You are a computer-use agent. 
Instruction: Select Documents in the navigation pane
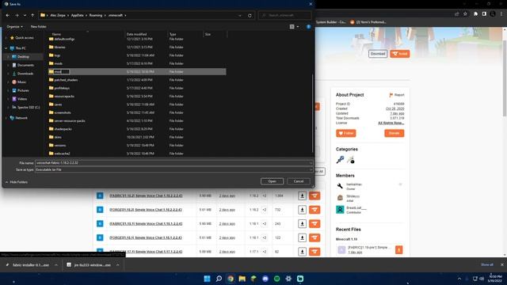(25, 65)
